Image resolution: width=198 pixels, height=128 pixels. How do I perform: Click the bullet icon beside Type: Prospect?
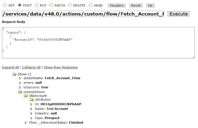tap(31, 118)
